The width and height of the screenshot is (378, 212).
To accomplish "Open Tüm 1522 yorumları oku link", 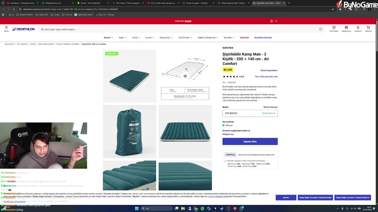I will (266, 77).
